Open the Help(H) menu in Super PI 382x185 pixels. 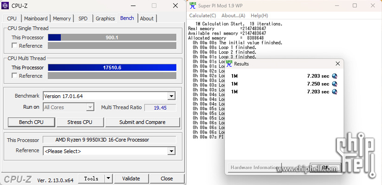coord(259,16)
